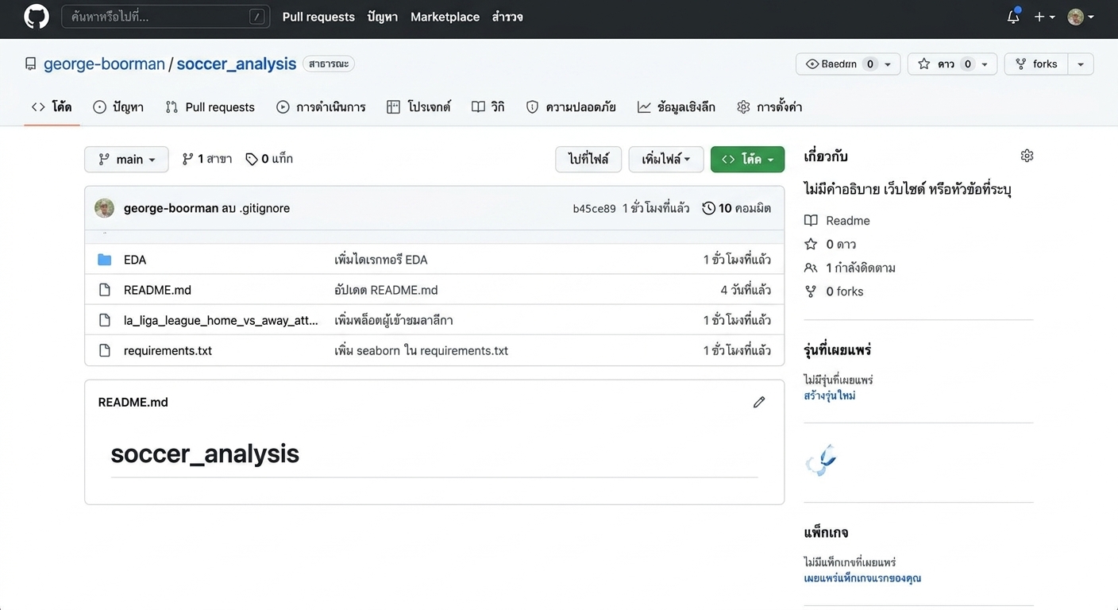The height and width of the screenshot is (610, 1118).
Task: Select the โค้ด repository tab
Action: tap(52, 106)
